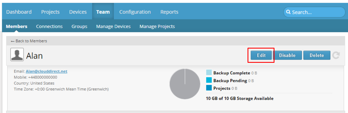348x113 pixels.
Task: Click the Edit button
Action: (261, 55)
